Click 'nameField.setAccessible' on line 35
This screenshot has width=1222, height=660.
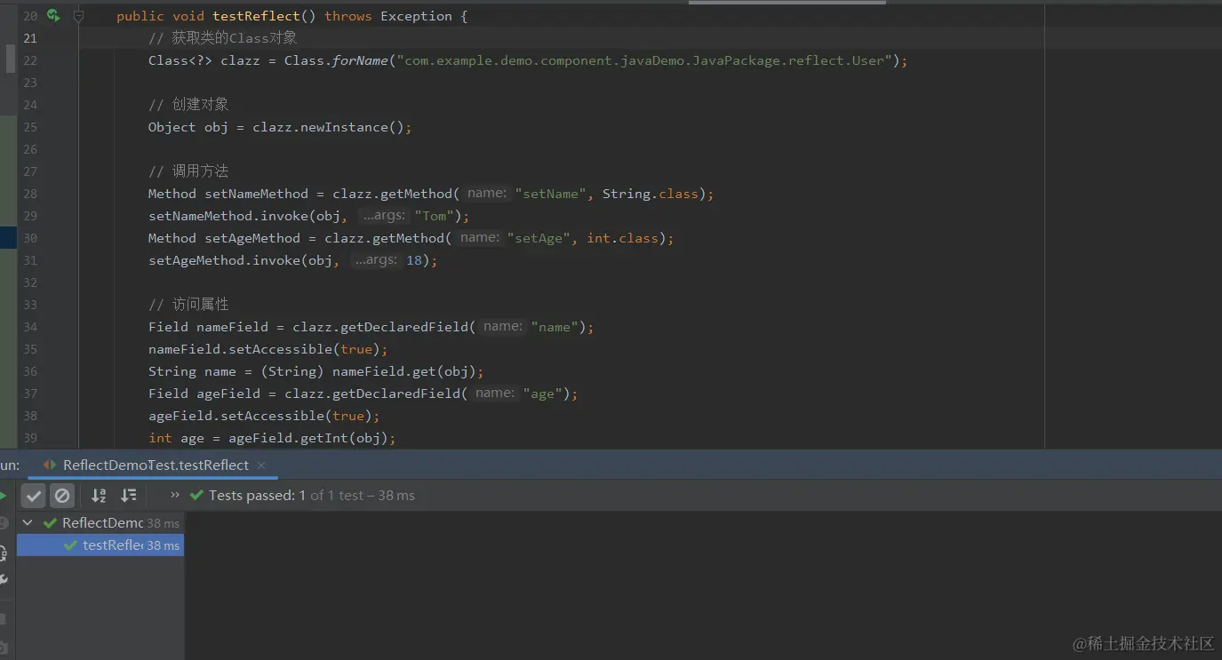[241, 349]
